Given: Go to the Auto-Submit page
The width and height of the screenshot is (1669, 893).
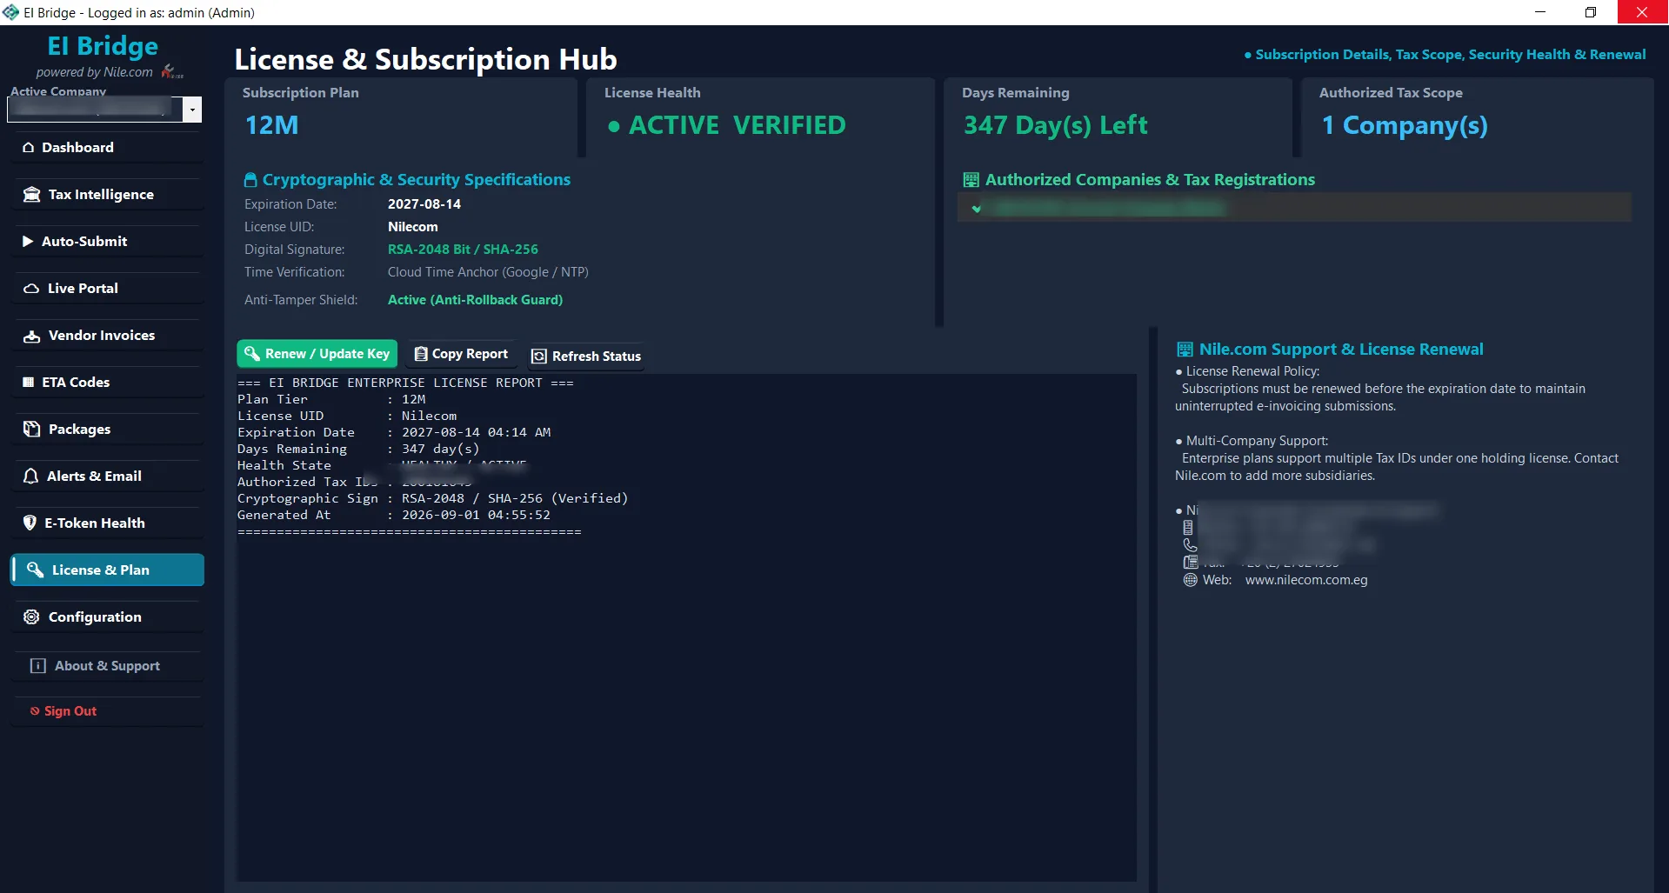Looking at the screenshot, I should click(107, 242).
